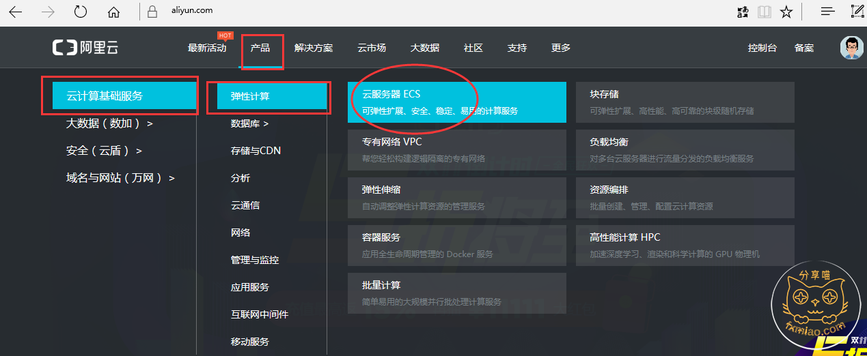This screenshot has width=867, height=356.
Task: Open the 大数据 top menu
Action: [425, 48]
